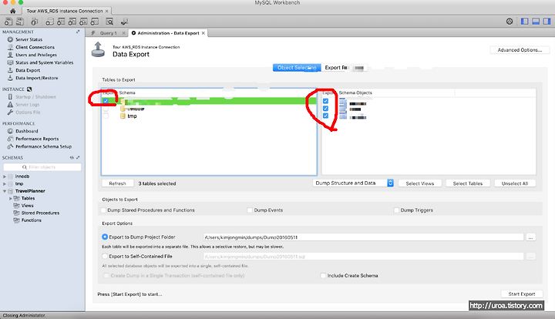555x319 pixels.
Task: Search table data with magnifier toolbar icon
Action: coord(109,22)
